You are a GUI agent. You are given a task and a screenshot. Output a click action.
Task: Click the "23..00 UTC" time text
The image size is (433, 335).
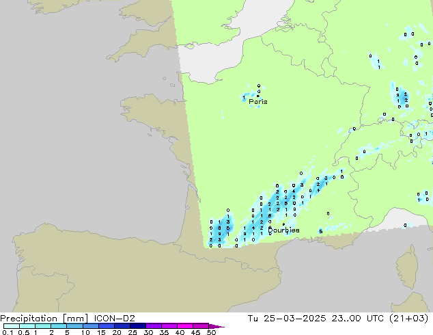point(358,319)
